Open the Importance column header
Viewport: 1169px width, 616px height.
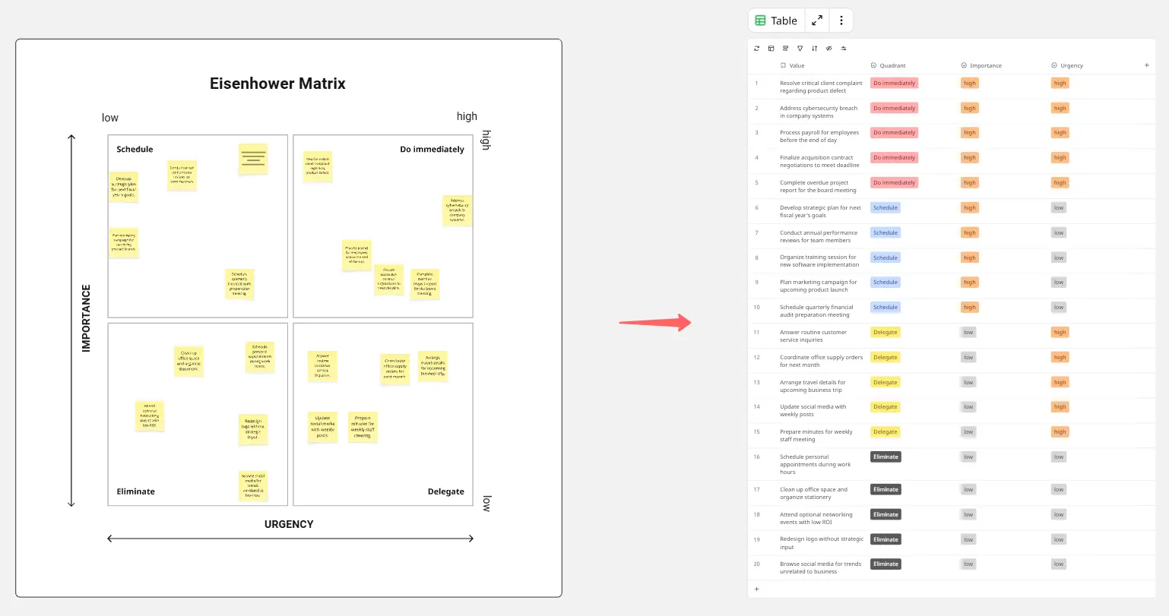[x=985, y=65]
